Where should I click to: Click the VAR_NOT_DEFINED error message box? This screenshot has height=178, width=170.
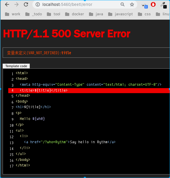coord(86,53)
